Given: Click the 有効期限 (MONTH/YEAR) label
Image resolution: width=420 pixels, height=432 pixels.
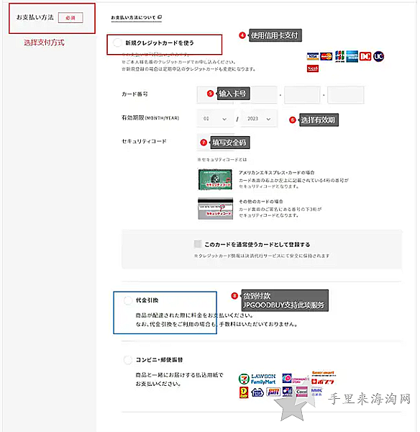Looking at the screenshot, I should click(x=150, y=118).
